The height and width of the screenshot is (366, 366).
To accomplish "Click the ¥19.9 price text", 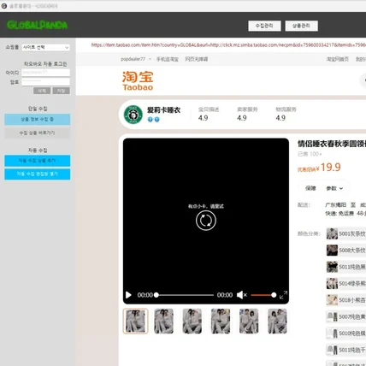I will (328, 167).
